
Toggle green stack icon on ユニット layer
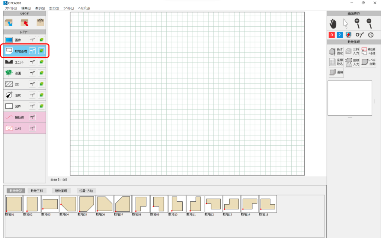pos(41,62)
